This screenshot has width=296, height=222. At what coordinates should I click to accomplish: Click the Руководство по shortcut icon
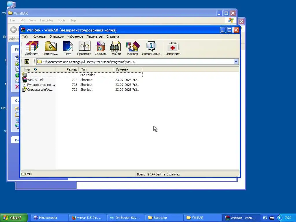pos(25,85)
